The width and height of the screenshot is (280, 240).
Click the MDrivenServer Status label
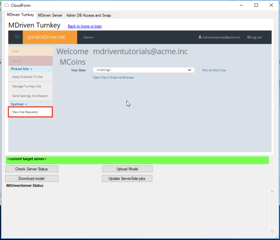point(25,186)
